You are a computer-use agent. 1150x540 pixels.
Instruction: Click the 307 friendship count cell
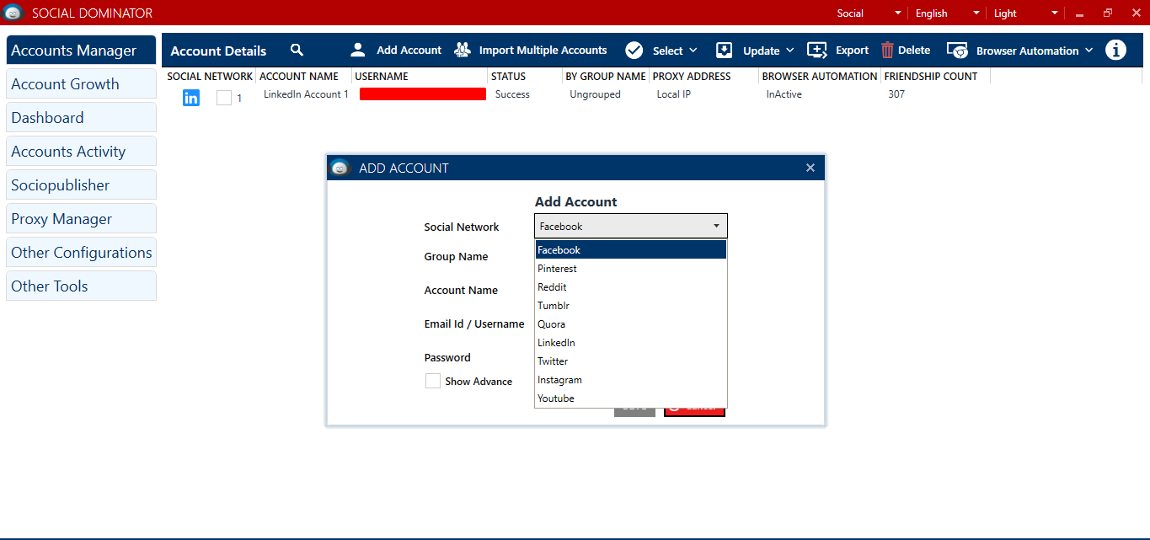click(896, 94)
